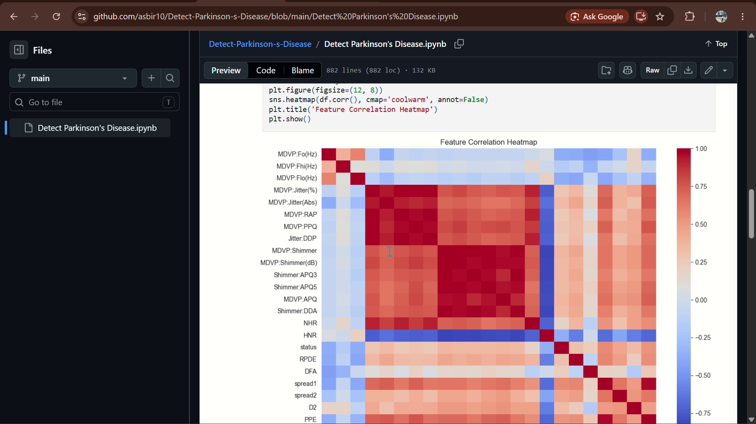Click the MDVP:Fo(Hz) axis label

coord(297,154)
